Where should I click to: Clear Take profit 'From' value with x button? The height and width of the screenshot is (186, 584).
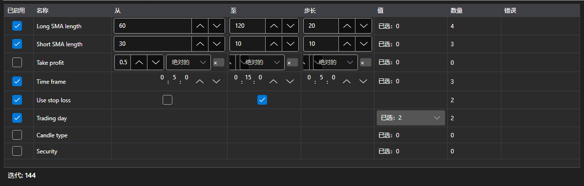click(218, 62)
